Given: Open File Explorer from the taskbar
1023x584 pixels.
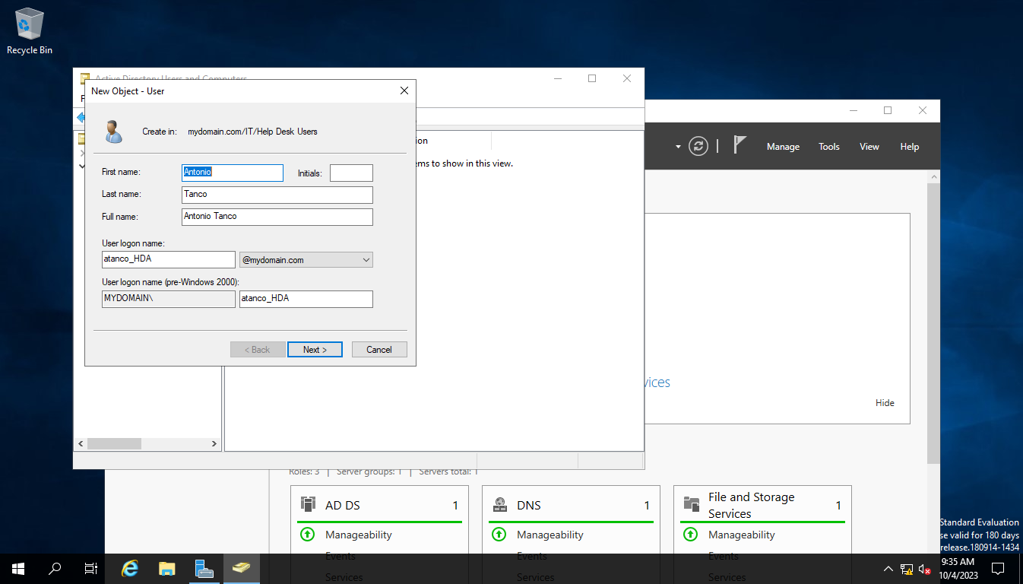Looking at the screenshot, I should click(x=166, y=568).
